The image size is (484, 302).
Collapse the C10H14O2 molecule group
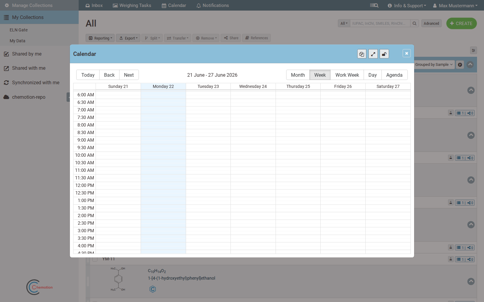tap(471, 281)
